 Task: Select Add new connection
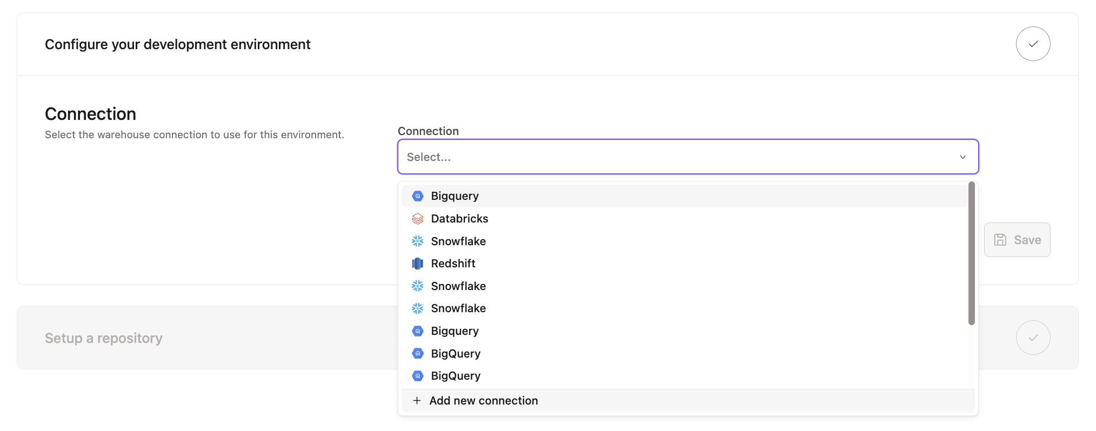pyautogui.click(x=688, y=401)
